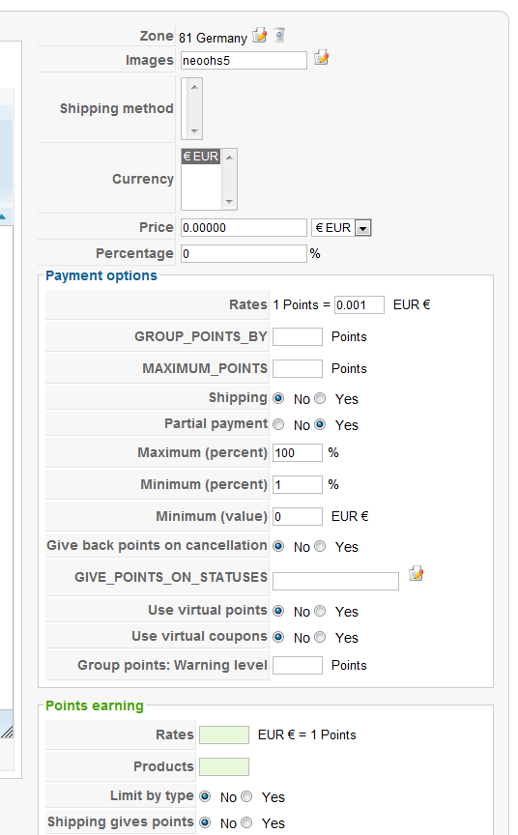Click Currency list scroll-up arrow
Viewport: 518px width, 835px height.
tap(229, 158)
